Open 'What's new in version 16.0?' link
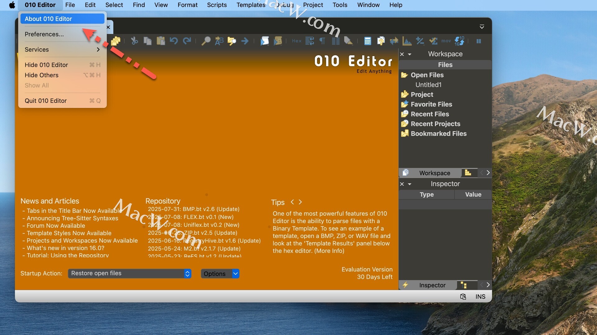Viewport: 597px width, 335px height. pyautogui.click(x=66, y=248)
